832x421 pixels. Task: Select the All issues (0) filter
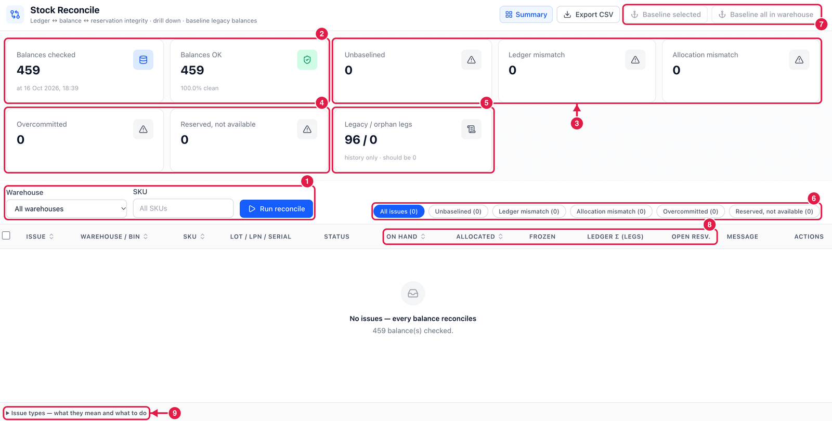399,212
